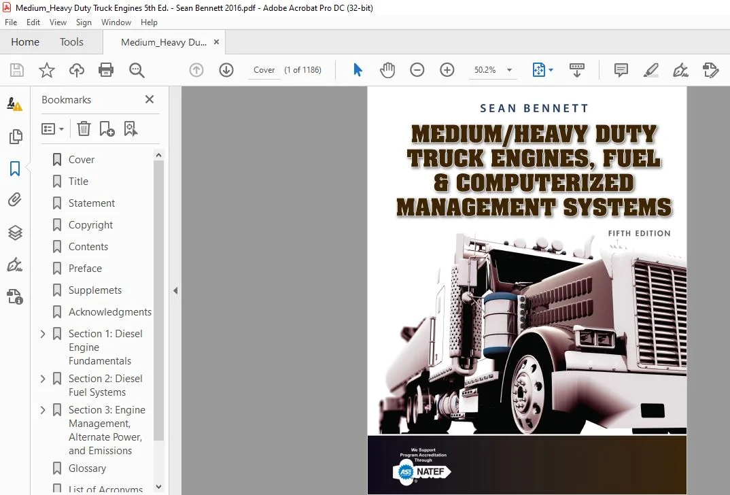Screen dimensions: 730x495
Task: Zoom out with minus button
Action: point(417,70)
